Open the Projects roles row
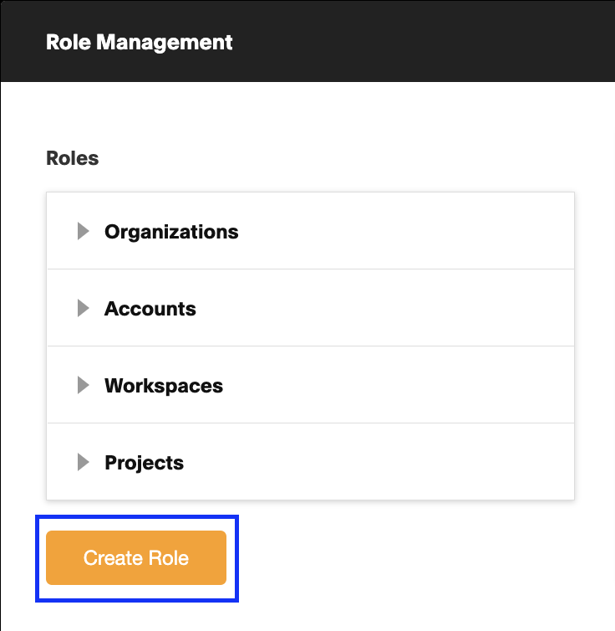615x631 pixels. pos(311,462)
